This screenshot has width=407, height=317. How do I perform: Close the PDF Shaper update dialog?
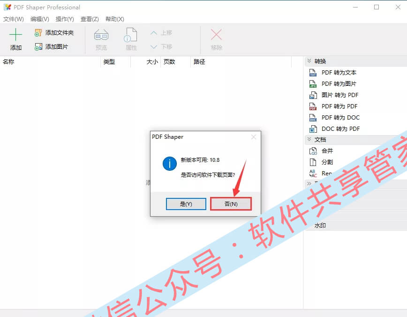[254, 137]
